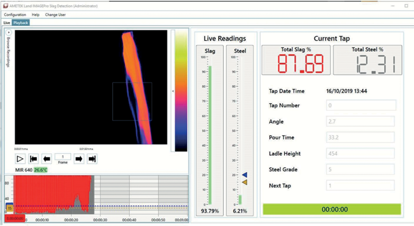This screenshot has height=226, width=414.
Task: Expand the Browse Recordings side panel
Action: coord(8,33)
